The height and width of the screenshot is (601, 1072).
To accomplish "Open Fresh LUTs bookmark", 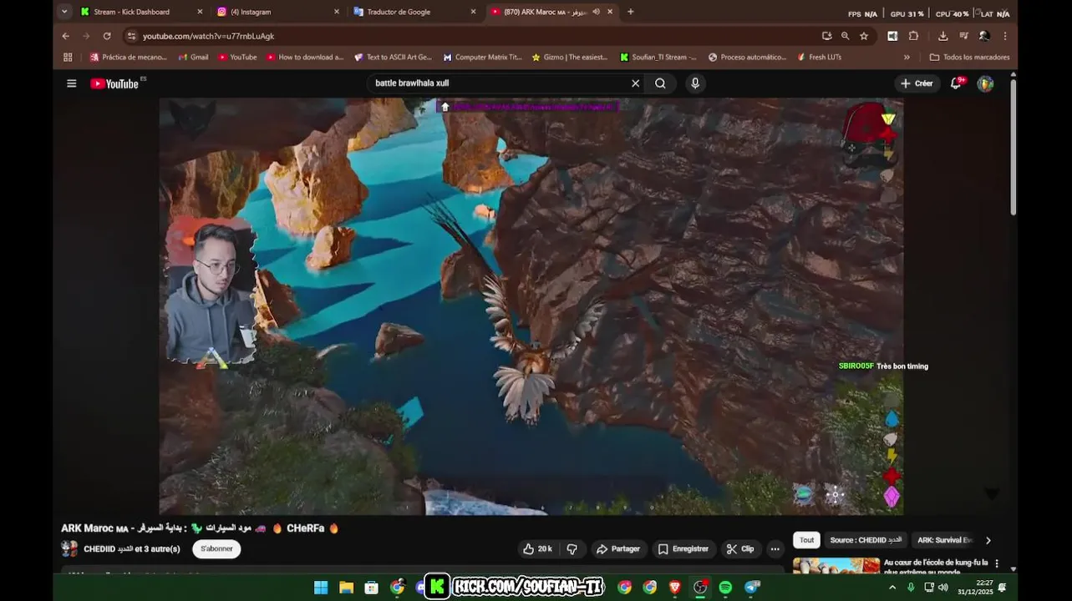I will (x=819, y=58).
